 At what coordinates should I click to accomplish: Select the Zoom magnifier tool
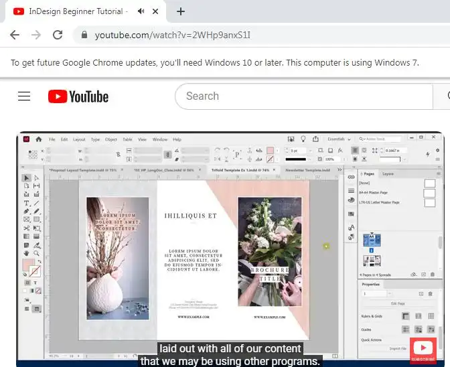click(36, 253)
